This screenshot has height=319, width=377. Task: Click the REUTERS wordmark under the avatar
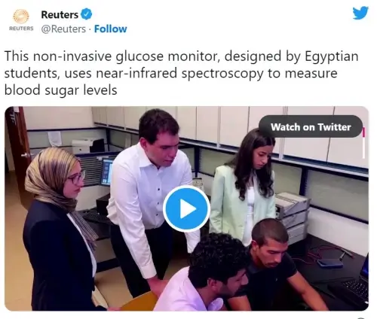tap(21, 29)
